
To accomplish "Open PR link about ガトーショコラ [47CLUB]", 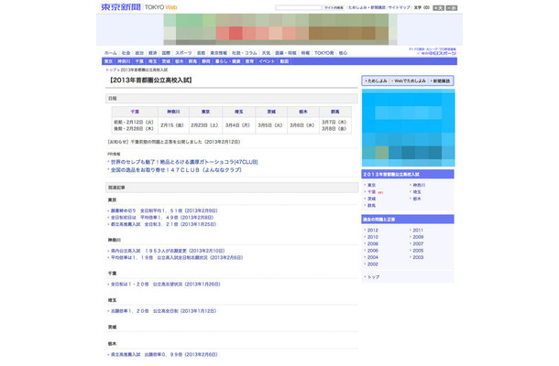I will tap(184, 162).
